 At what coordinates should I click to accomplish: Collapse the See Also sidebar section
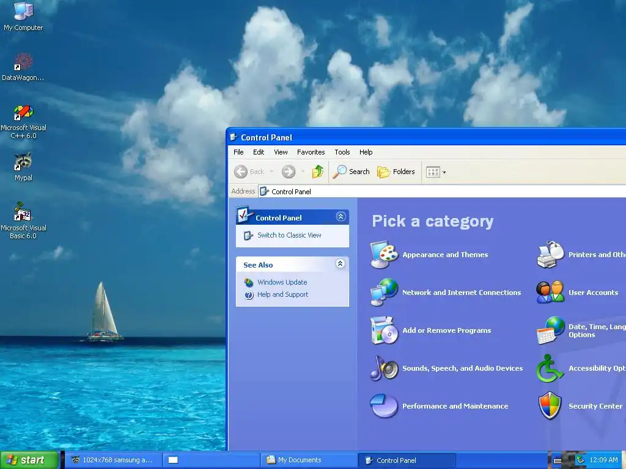point(340,264)
